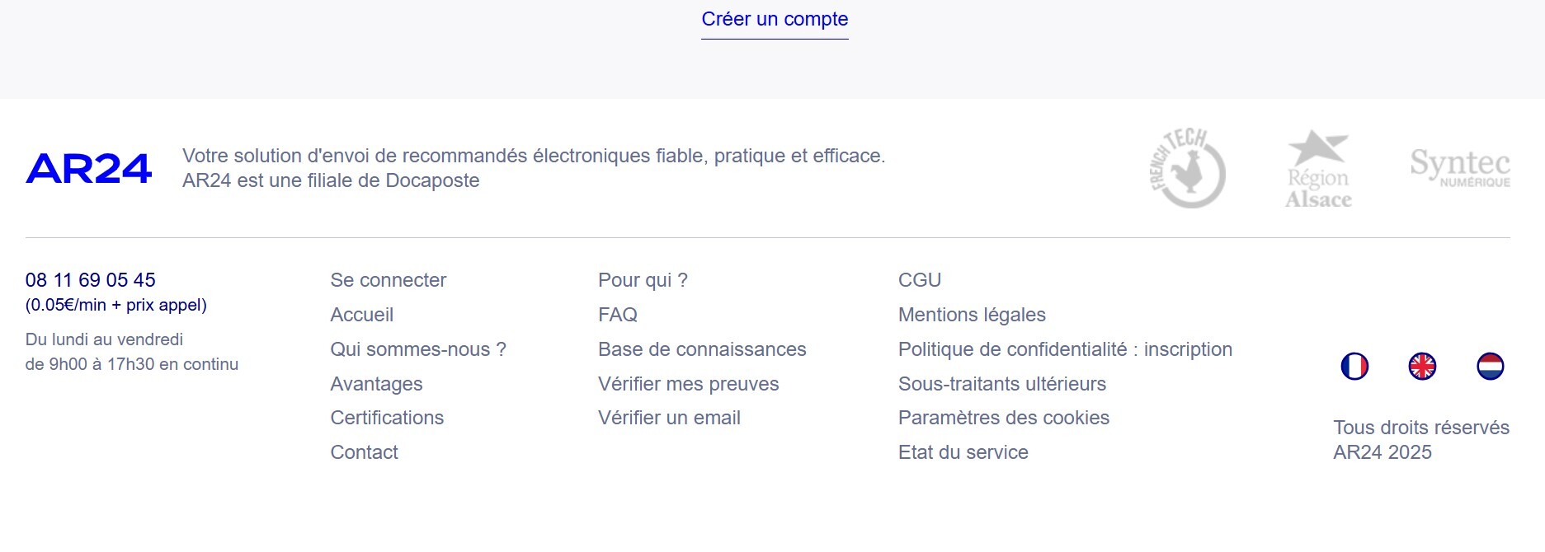The width and height of the screenshot is (1545, 552).
Task: Click the AR24 logo
Action: (89, 168)
